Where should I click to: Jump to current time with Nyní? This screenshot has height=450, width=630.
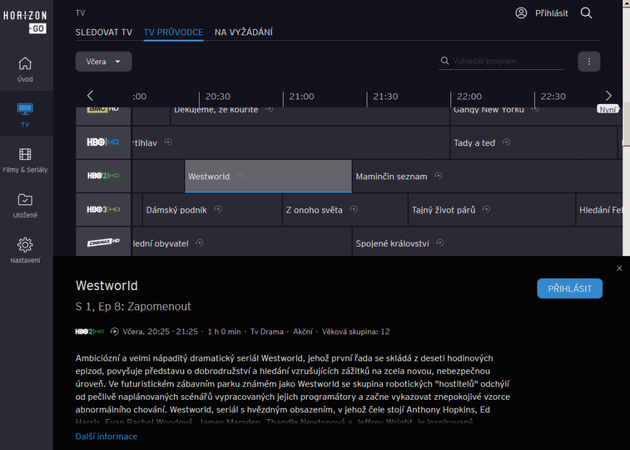608,109
